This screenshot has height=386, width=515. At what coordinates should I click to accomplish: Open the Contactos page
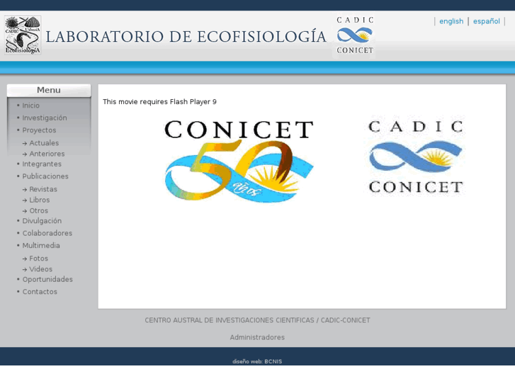(x=40, y=292)
